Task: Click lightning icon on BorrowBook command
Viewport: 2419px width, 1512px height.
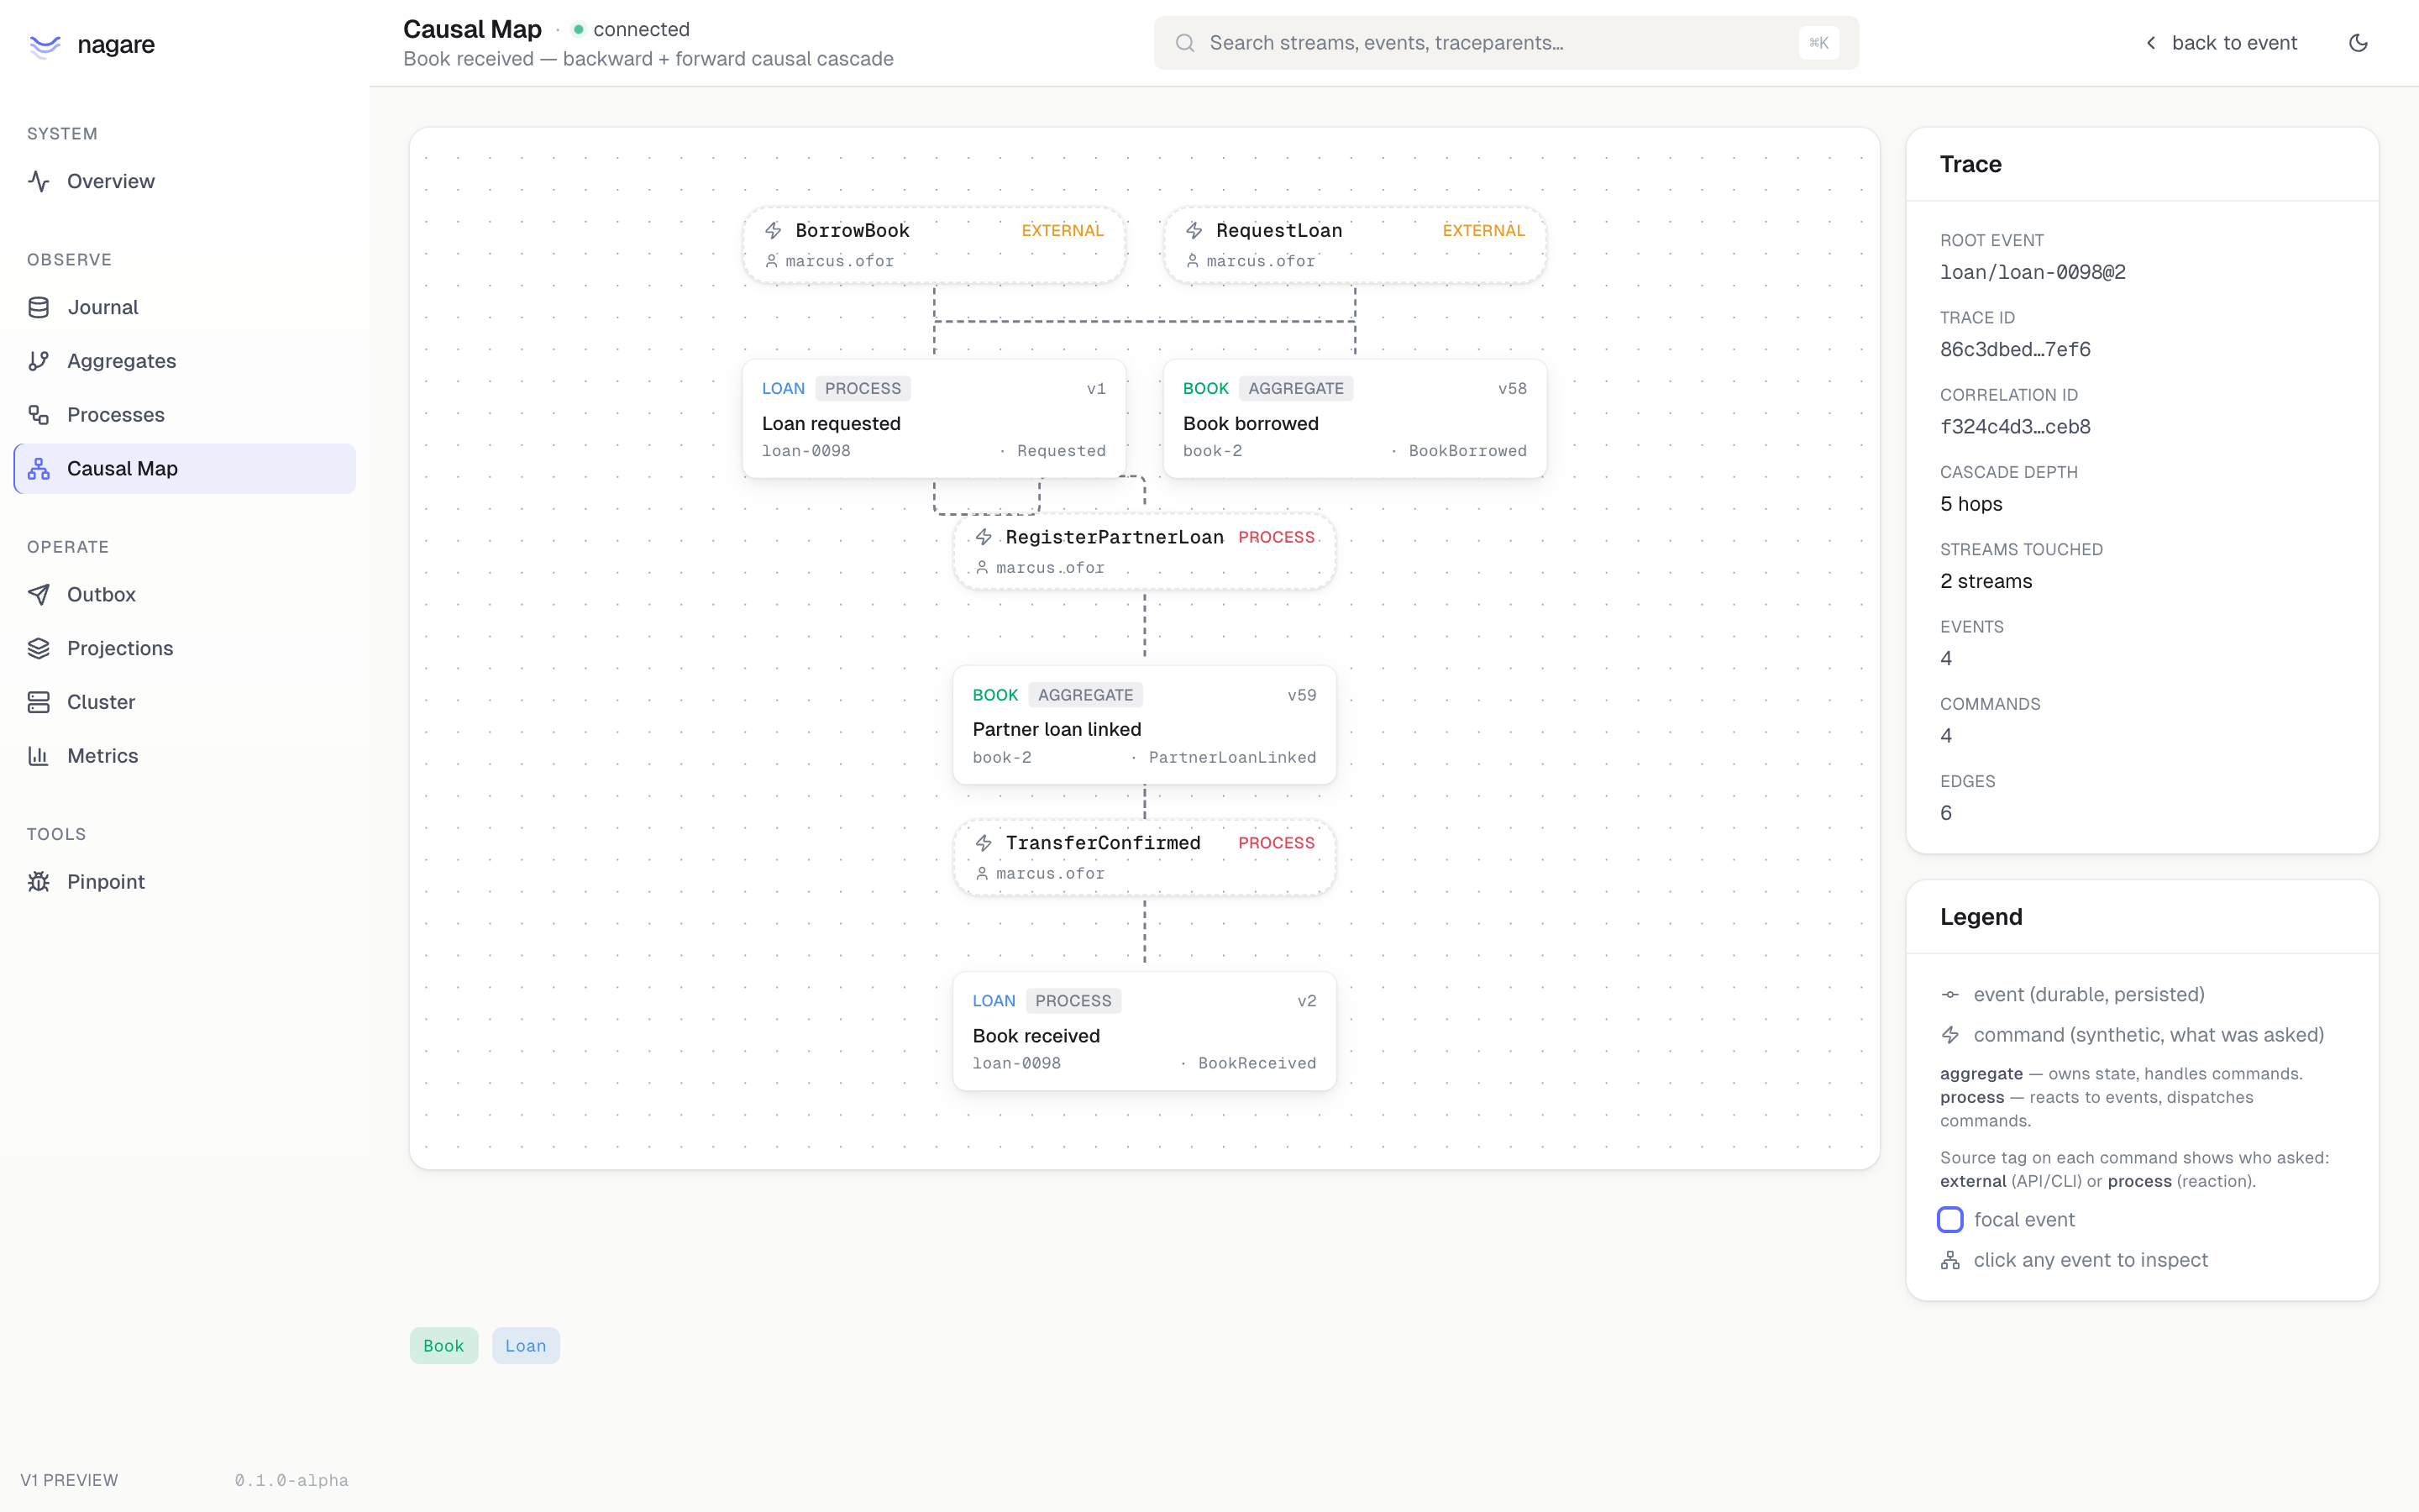Action: [774, 231]
